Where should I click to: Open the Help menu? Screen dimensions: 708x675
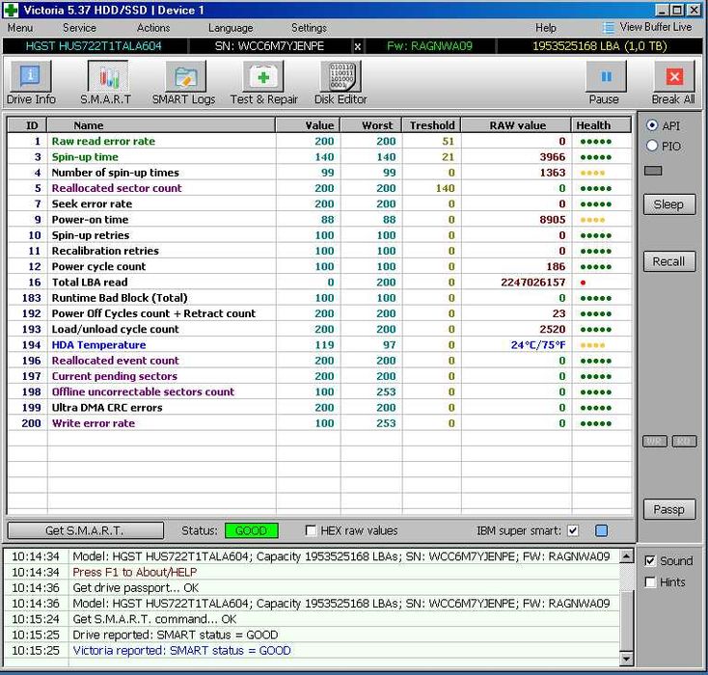click(x=545, y=28)
